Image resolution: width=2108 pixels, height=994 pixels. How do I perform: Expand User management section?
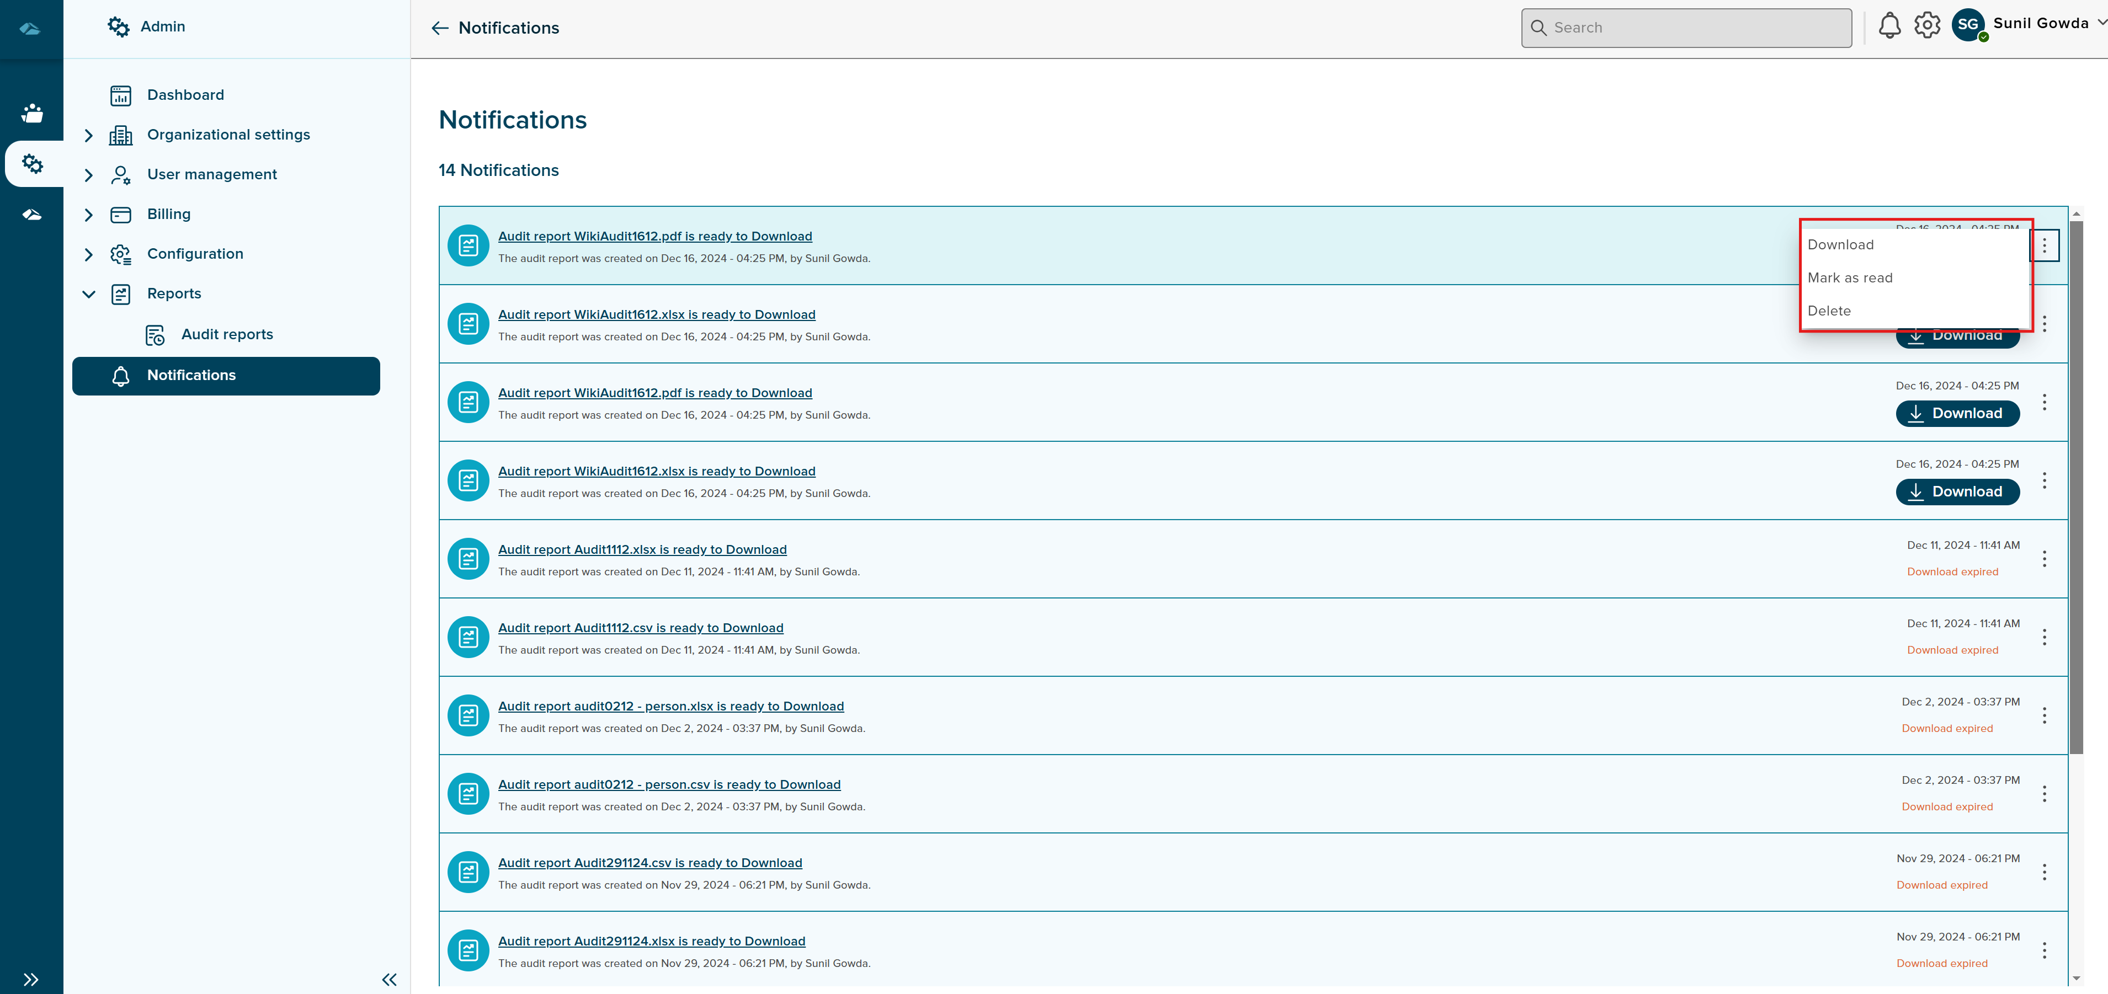[88, 175]
